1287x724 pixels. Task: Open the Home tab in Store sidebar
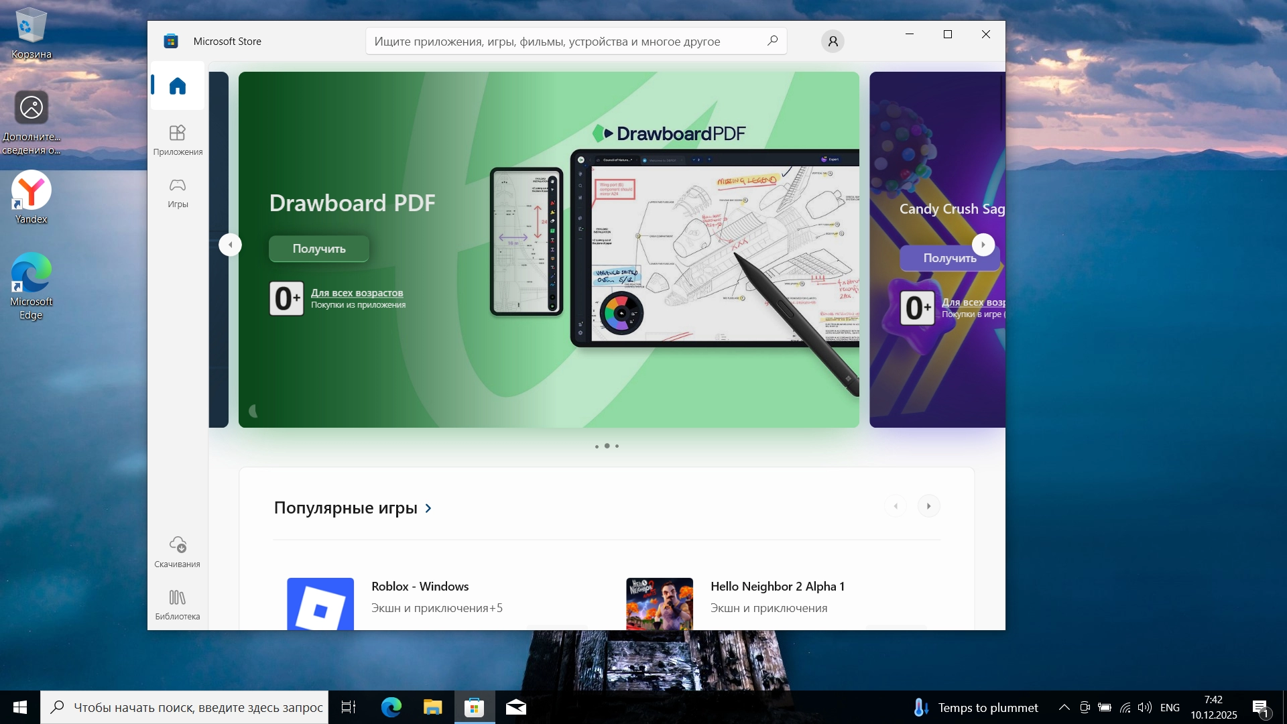click(178, 86)
